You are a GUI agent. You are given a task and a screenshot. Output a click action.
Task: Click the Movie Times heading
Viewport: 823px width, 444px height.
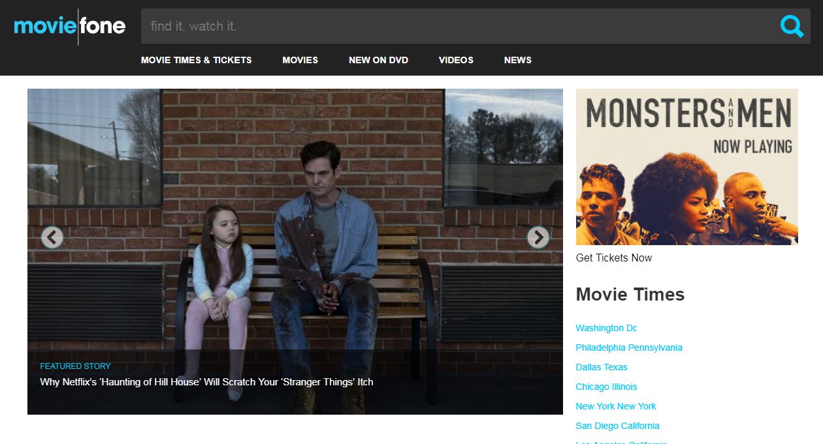click(x=630, y=295)
